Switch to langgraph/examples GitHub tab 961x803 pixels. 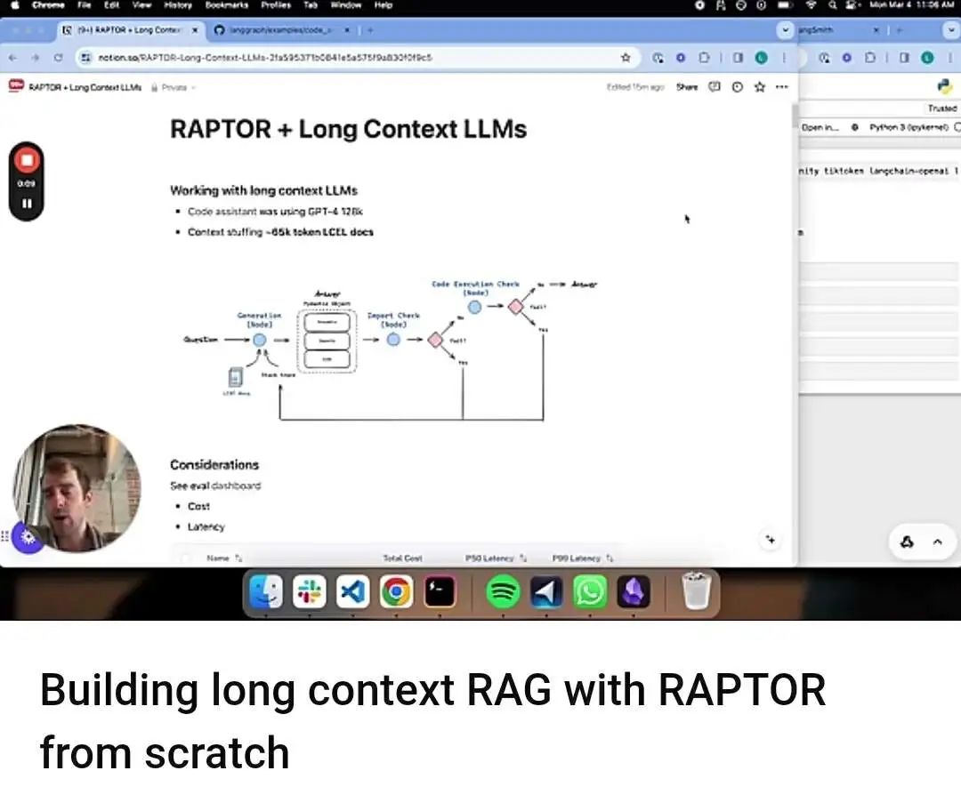280,30
